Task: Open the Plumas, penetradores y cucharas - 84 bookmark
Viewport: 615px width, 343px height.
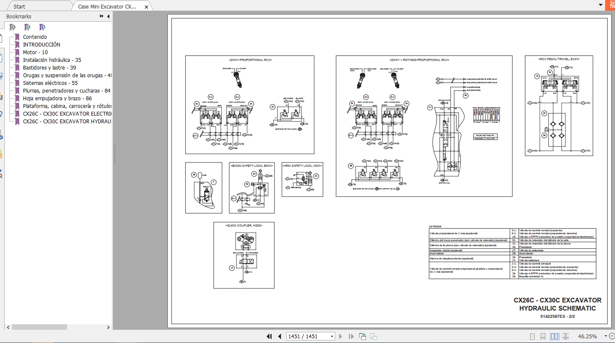Action: tap(67, 91)
